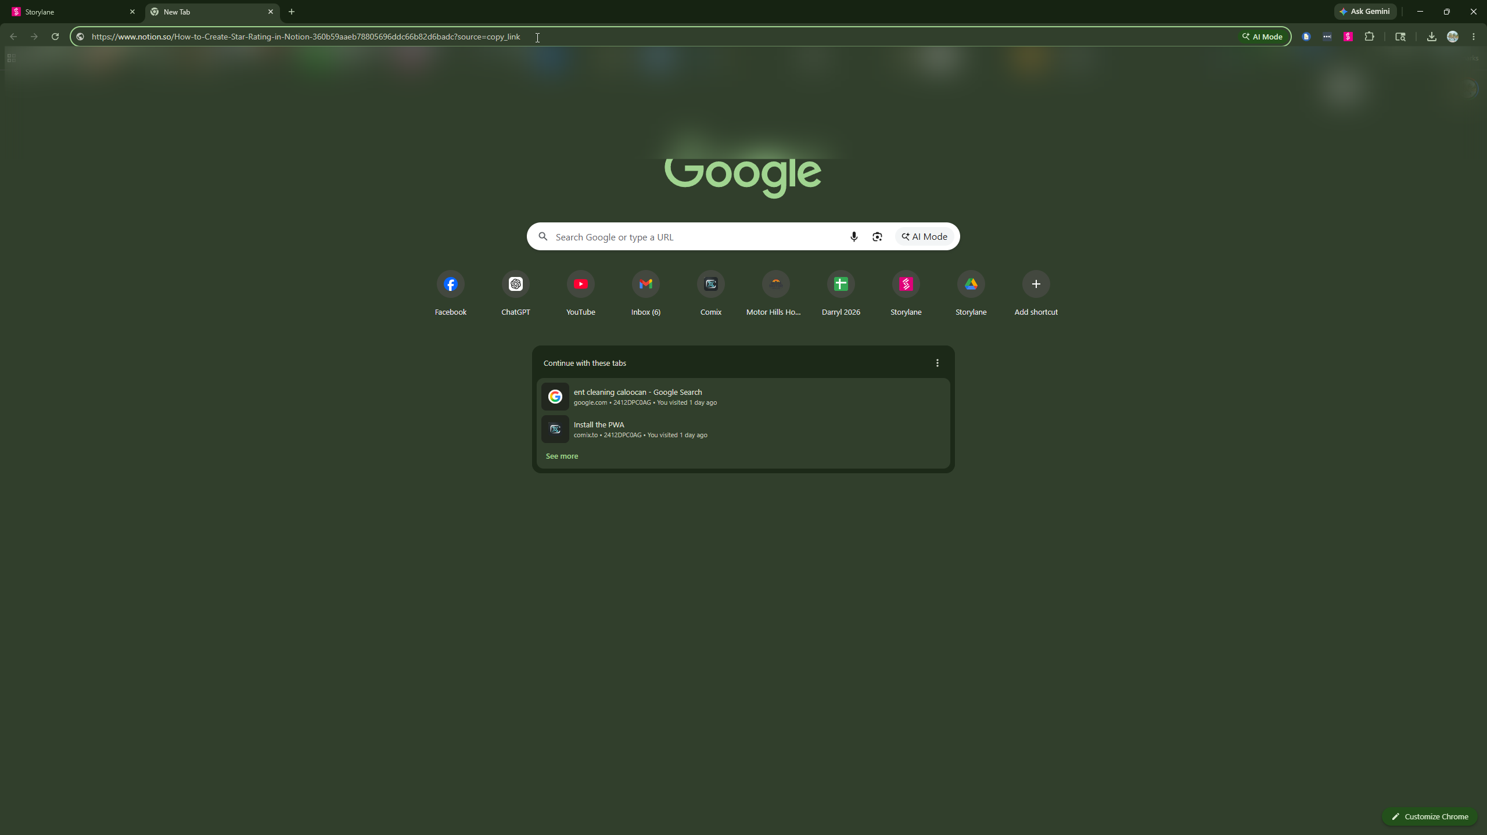Start voice search with the microphone
The image size is (1487, 835).
tap(853, 236)
